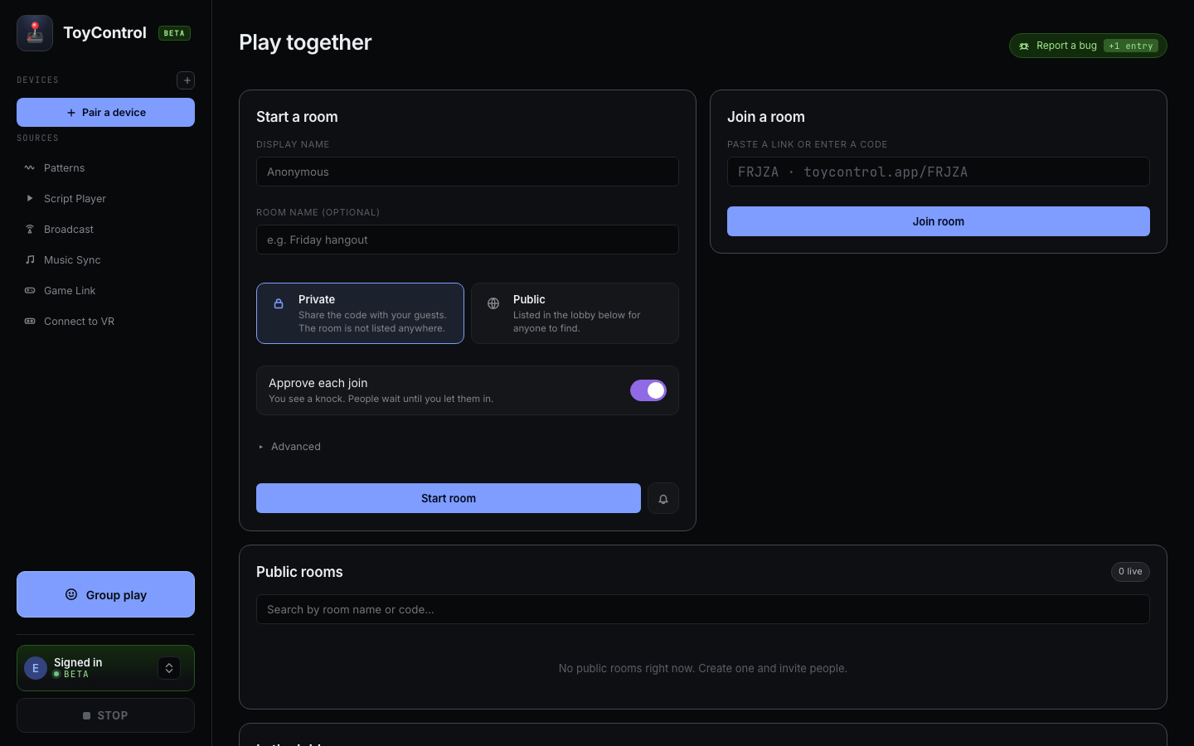Open the Group play button
Screen dimensions: 1194x746
tap(105, 594)
